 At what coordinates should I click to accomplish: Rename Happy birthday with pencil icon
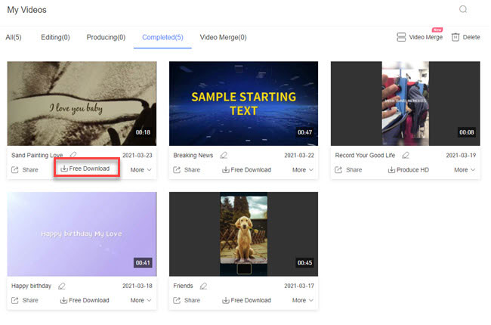coord(62,286)
